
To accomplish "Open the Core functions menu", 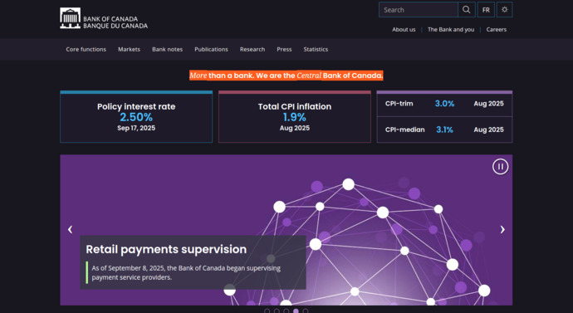I will (x=86, y=49).
